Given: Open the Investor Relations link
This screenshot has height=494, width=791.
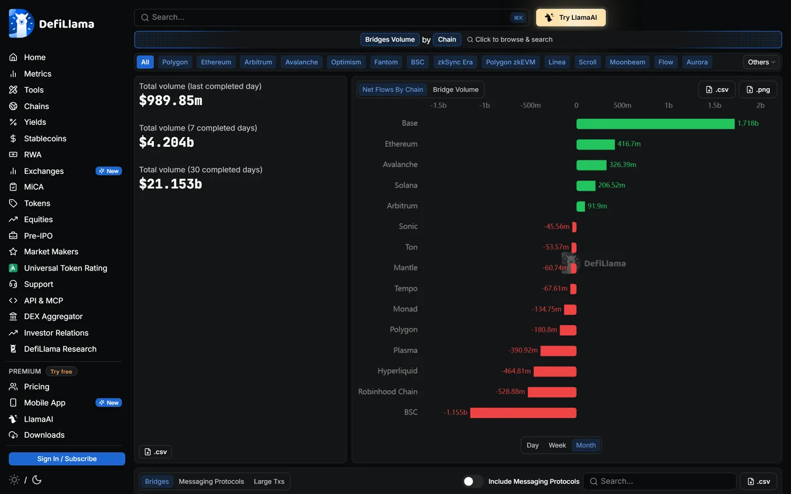Looking at the screenshot, I should point(56,333).
